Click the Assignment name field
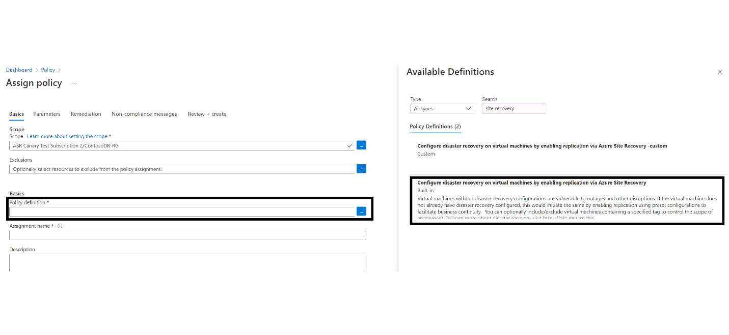Image resolution: width=729 pixels, height=335 pixels. pyautogui.click(x=187, y=235)
